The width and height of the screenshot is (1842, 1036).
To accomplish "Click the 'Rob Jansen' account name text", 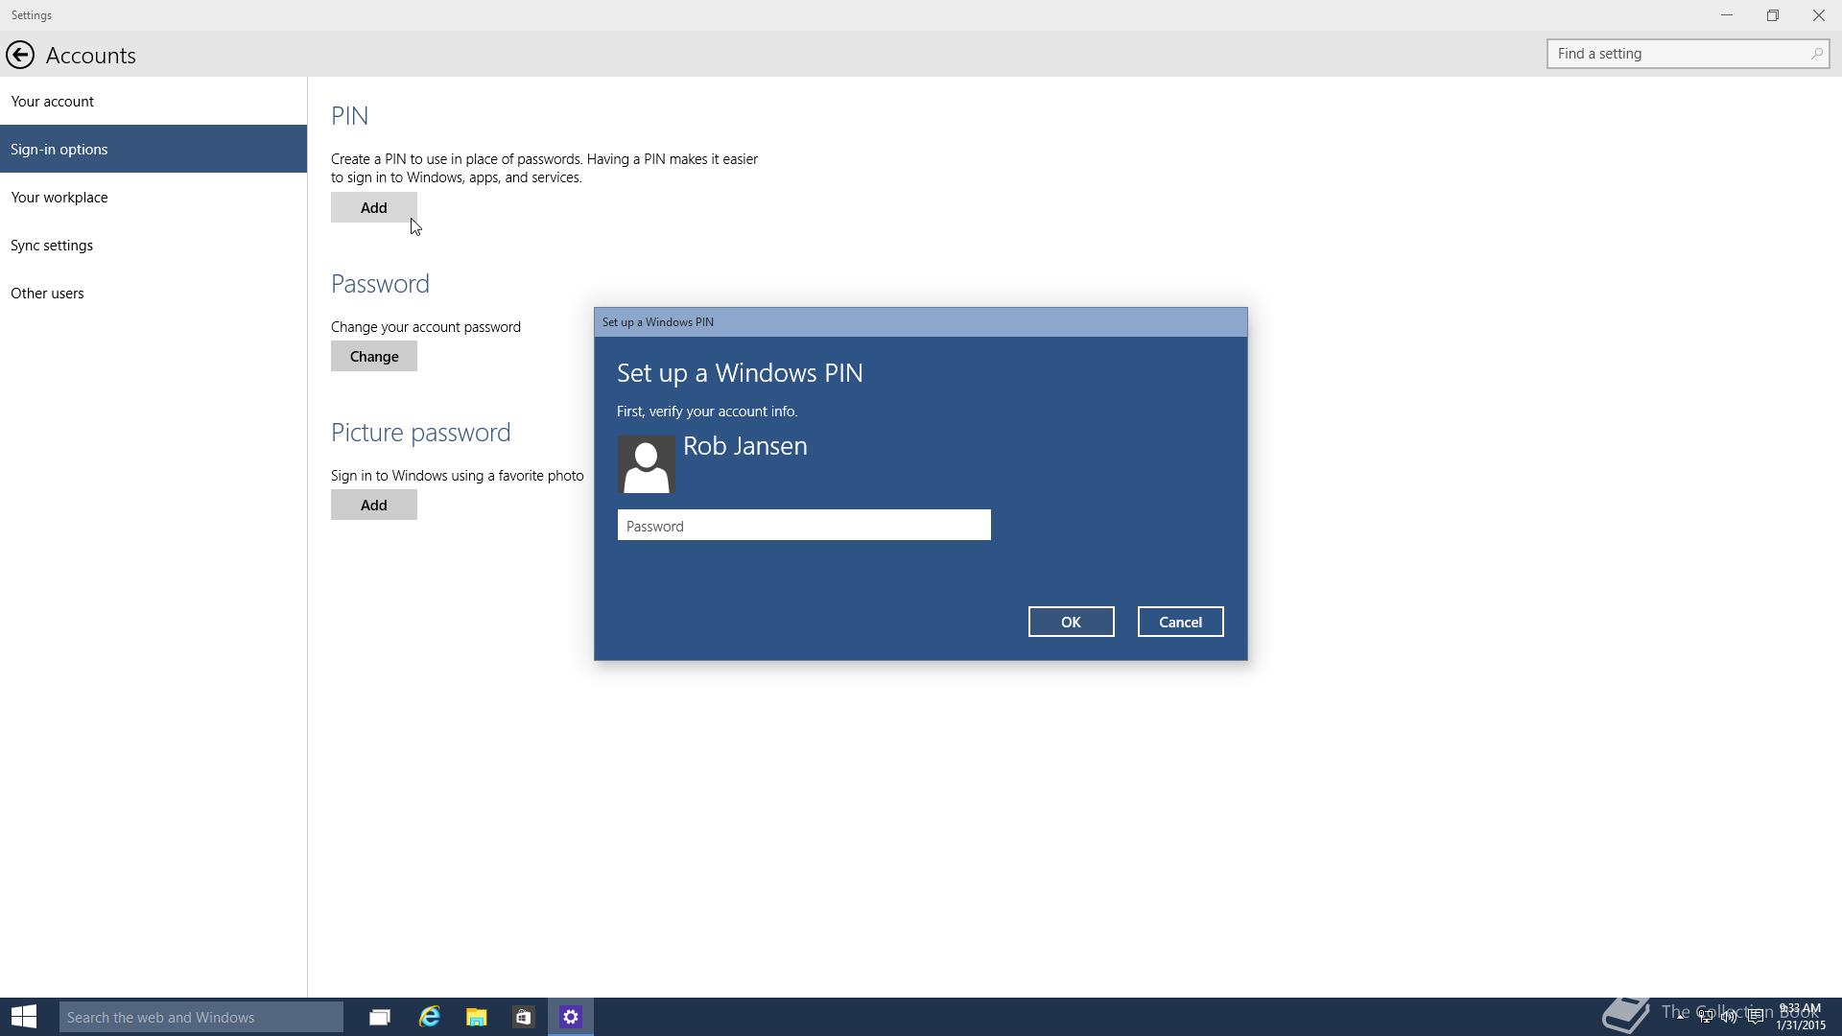I will pos(745,446).
